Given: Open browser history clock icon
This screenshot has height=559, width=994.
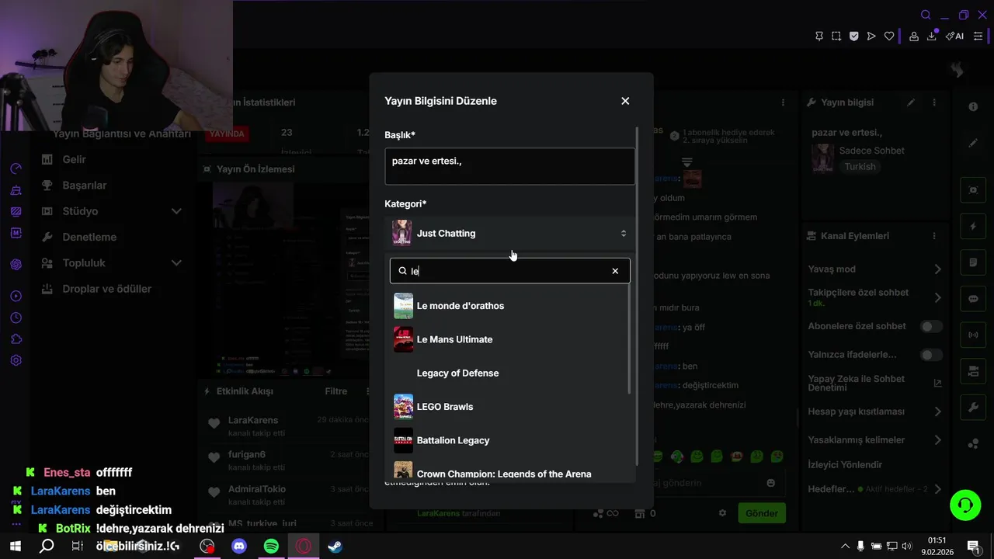Looking at the screenshot, I should [16, 318].
